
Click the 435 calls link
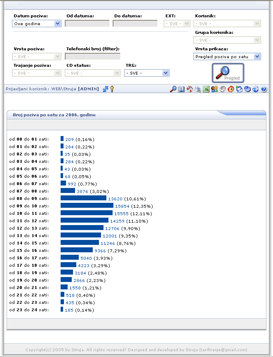70,303
